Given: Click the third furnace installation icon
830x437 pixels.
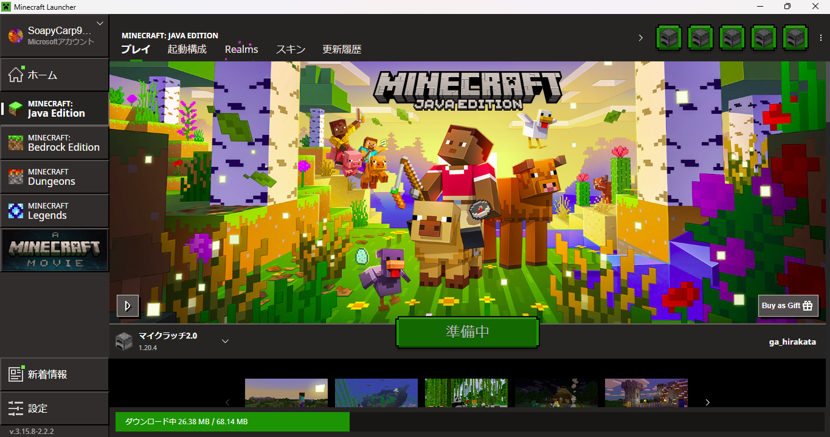Looking at the screenshot, I should pyautogui.click(x=732, y=38).
